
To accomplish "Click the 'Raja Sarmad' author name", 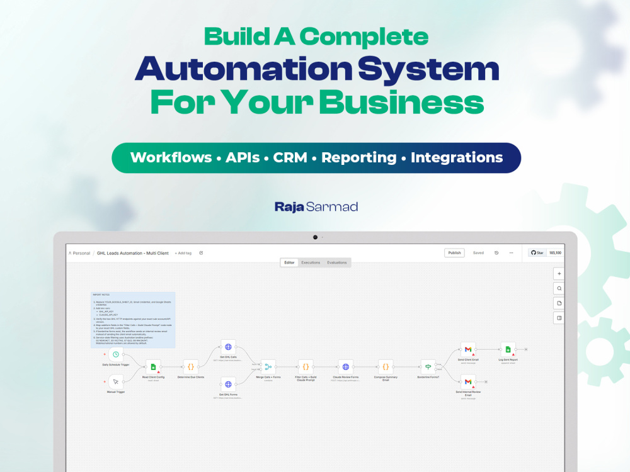I will tap(316, 206).
